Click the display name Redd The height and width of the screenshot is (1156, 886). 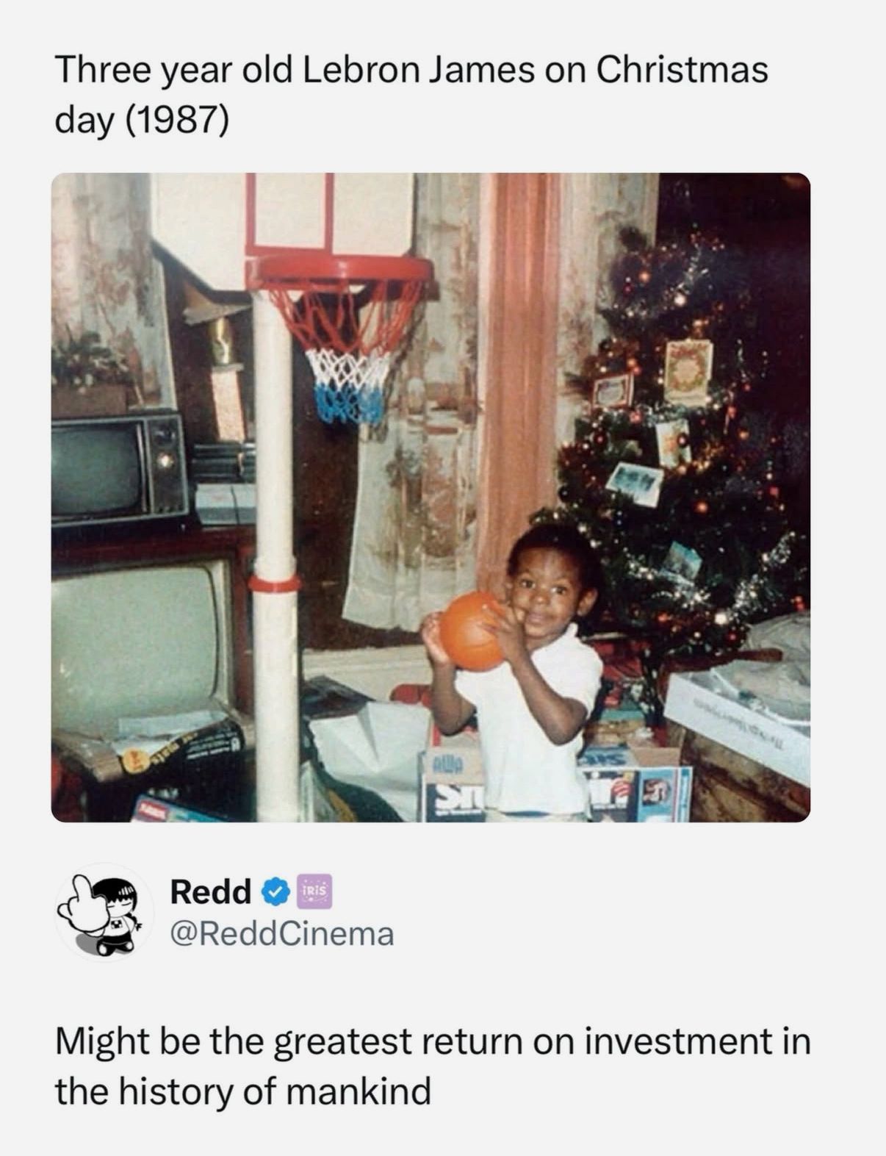click(x=212, y=892)
